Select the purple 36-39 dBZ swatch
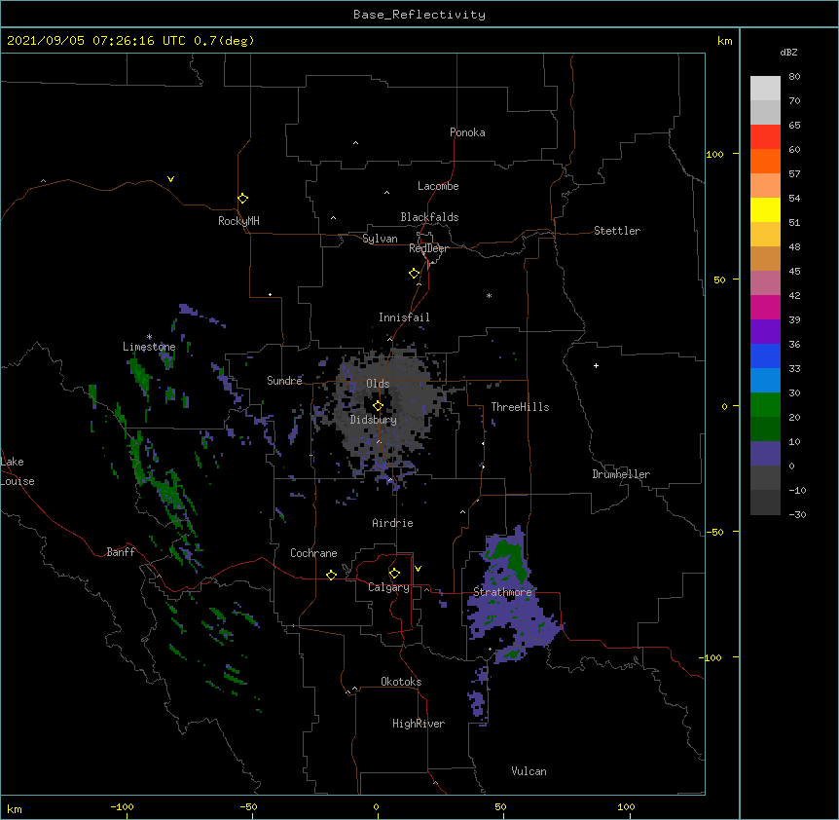 point(765,332)
